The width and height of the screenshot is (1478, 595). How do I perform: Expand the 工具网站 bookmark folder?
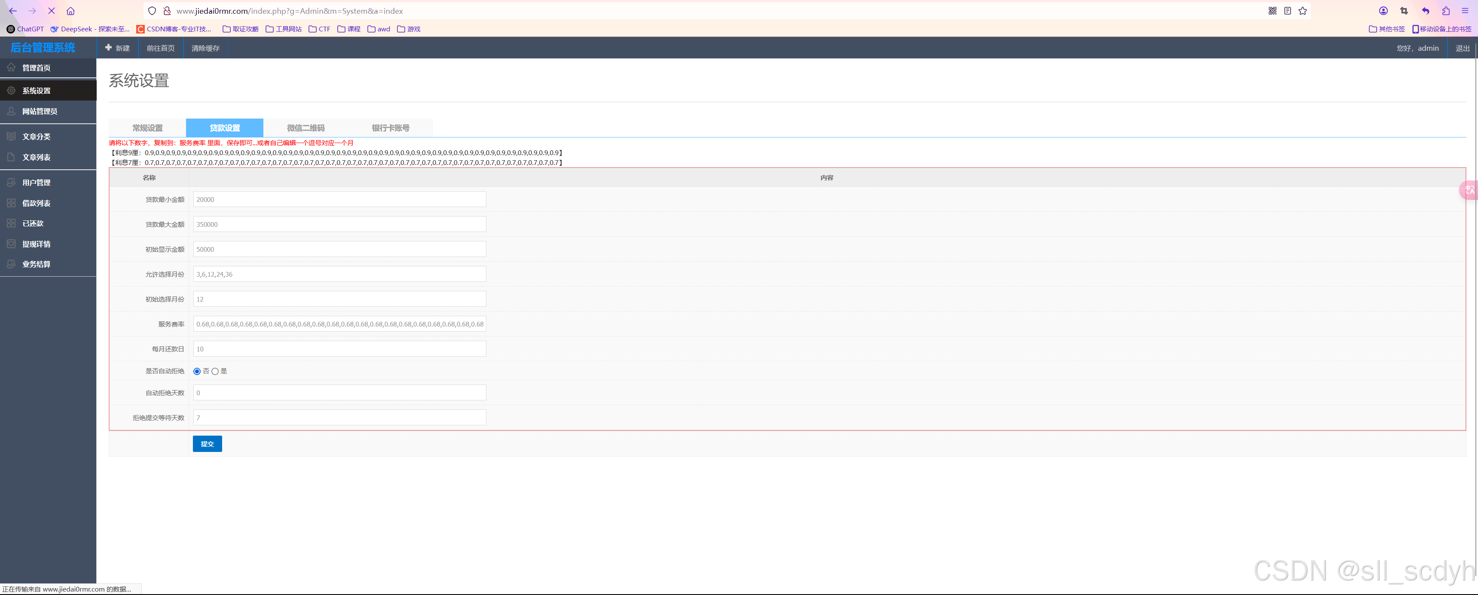click(284, 29)
